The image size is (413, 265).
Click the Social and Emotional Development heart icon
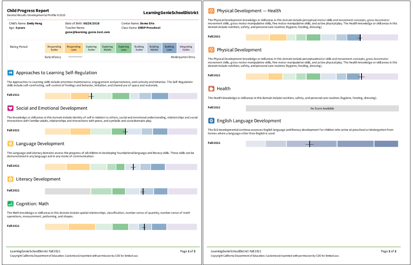pyautogui.click(x=10, y=108)
